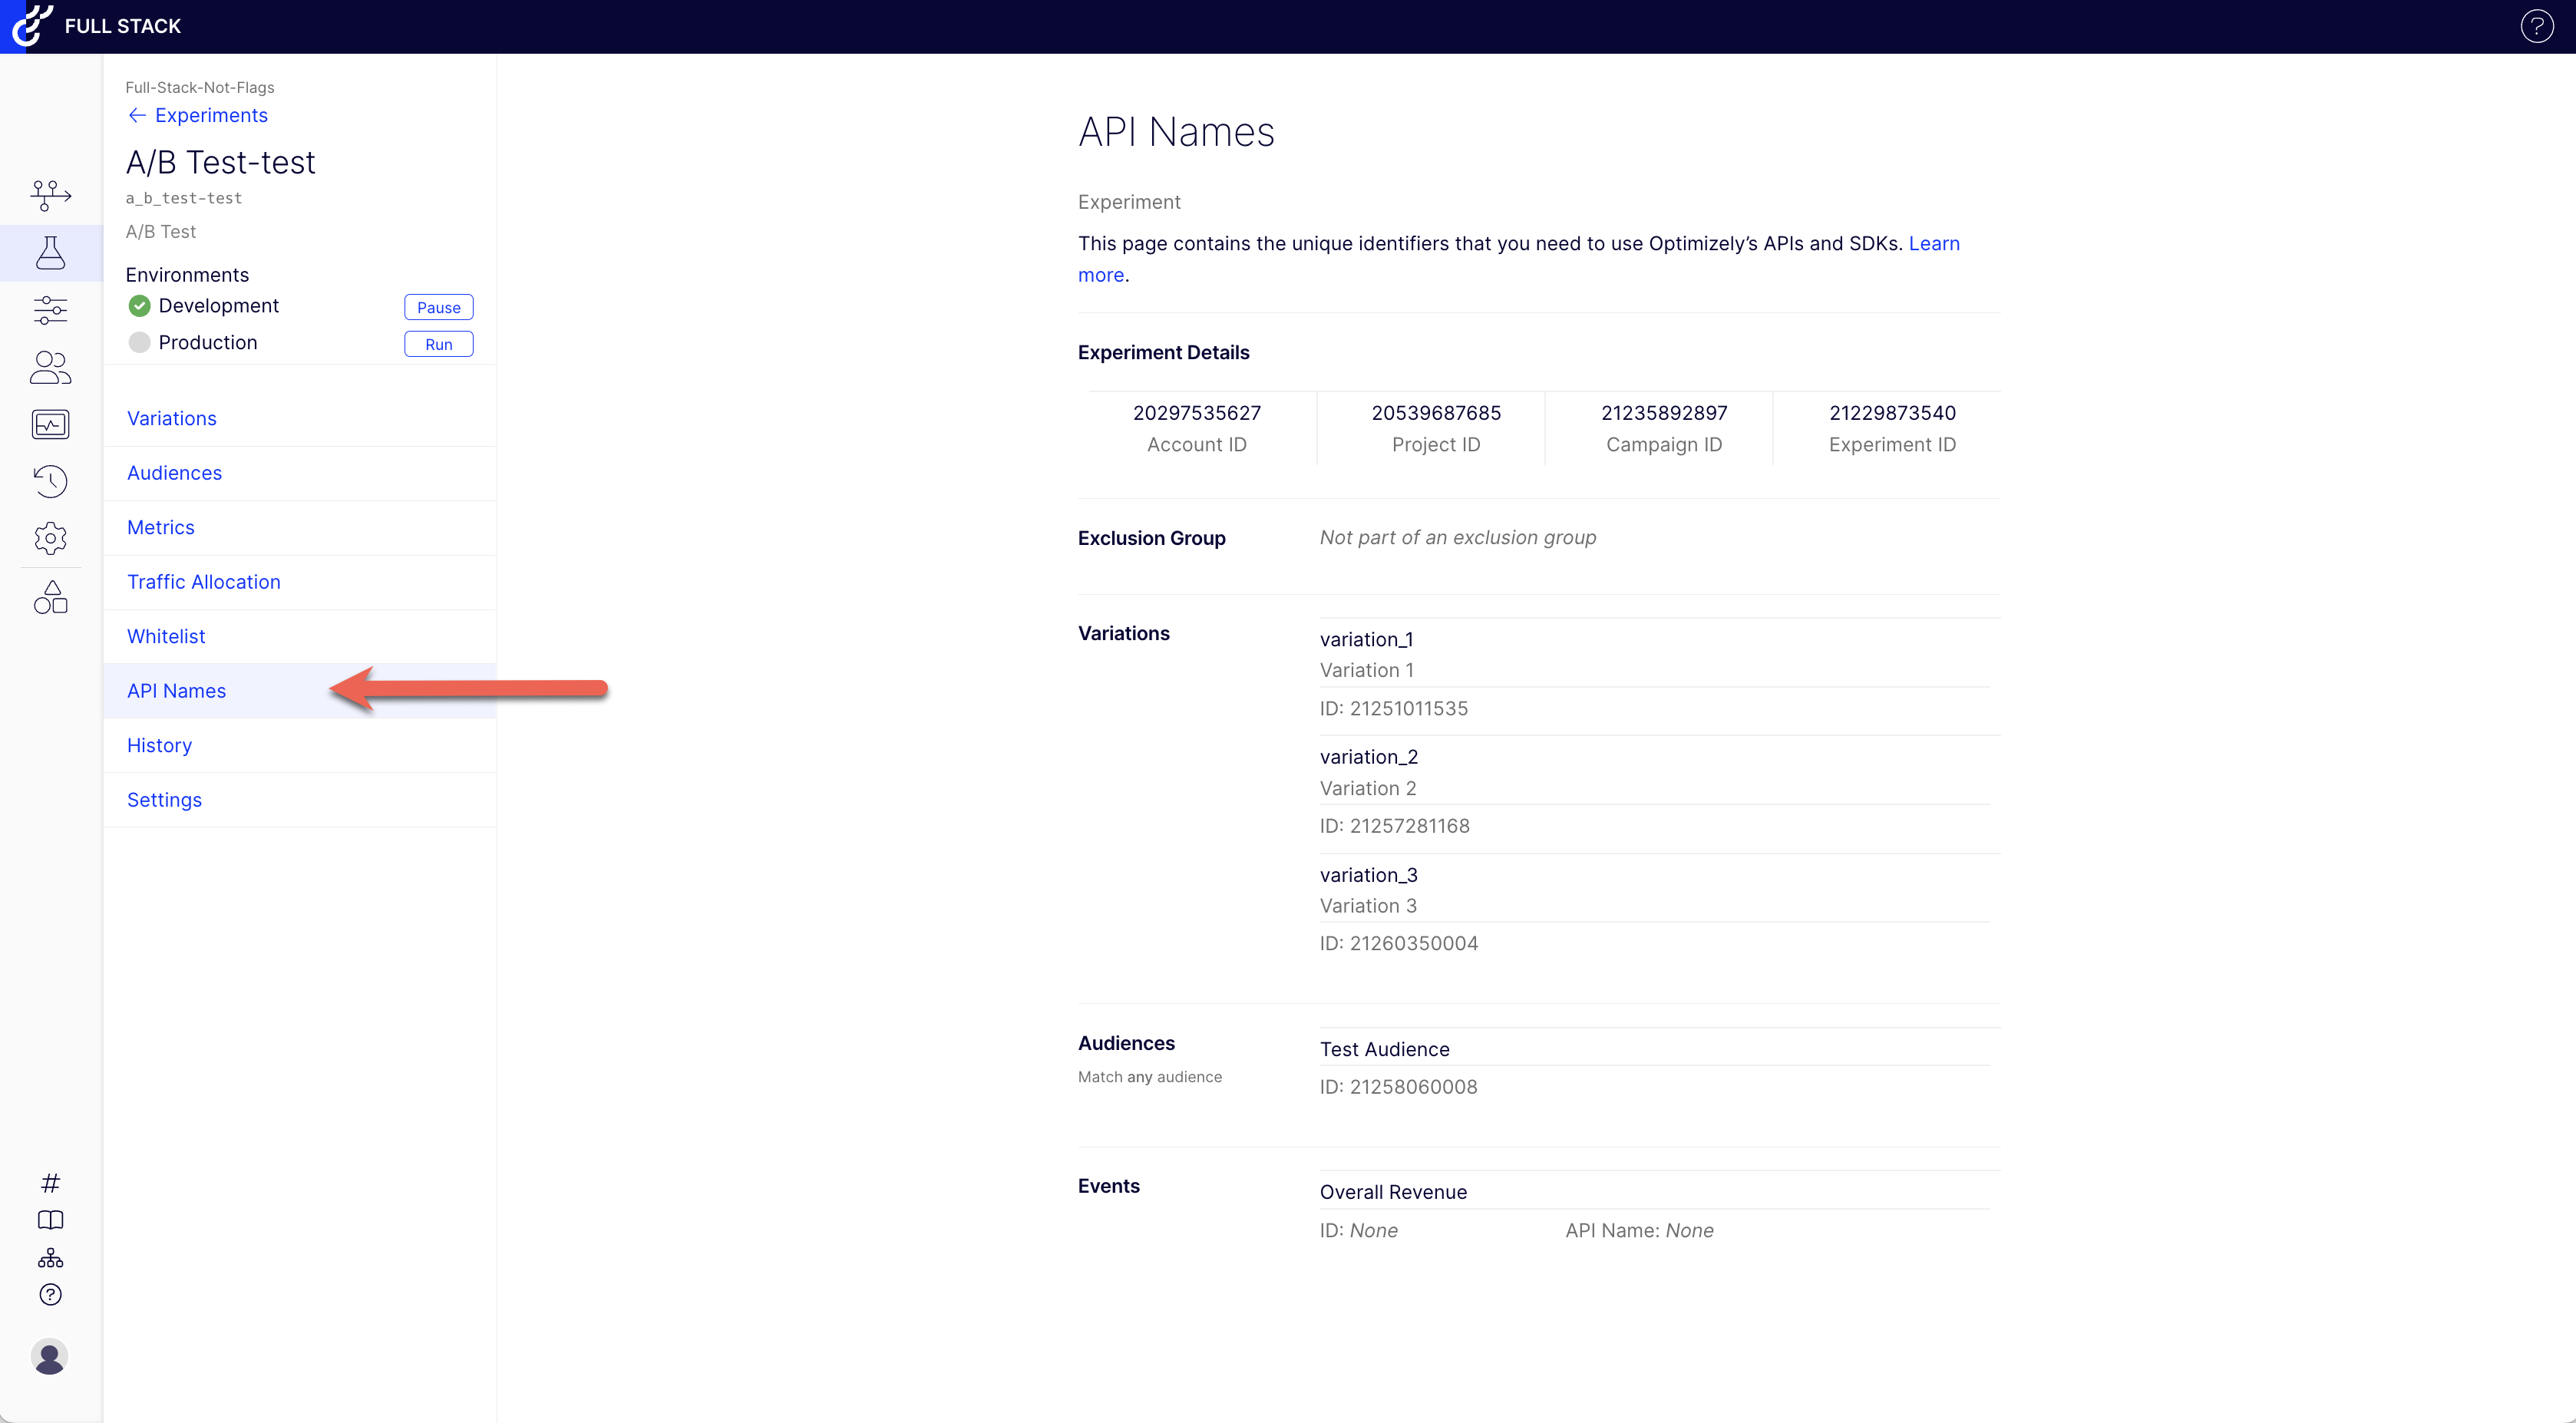
Task: Select the Reports monitor icon in sidebar
Action: [50, 424]
